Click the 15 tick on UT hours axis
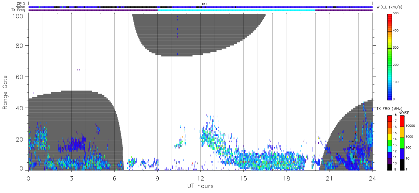 pyautogui.click(x=244, y=178)
